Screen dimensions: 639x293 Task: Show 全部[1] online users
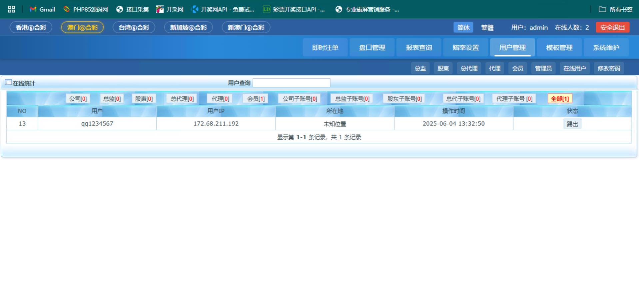(x=560, y=99)
